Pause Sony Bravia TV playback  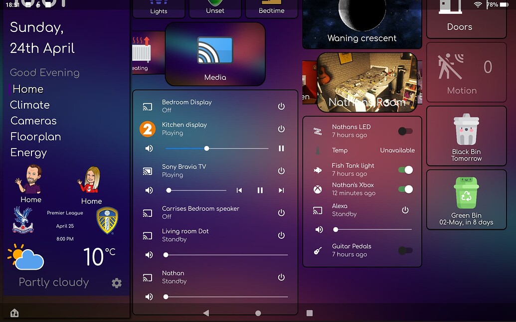(260, 190)
